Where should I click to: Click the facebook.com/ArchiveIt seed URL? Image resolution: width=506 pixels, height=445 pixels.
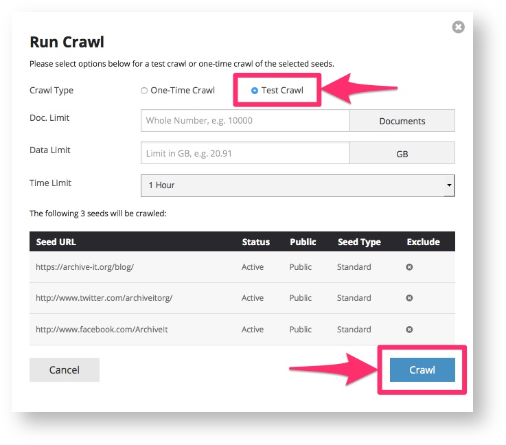(102, 330)
